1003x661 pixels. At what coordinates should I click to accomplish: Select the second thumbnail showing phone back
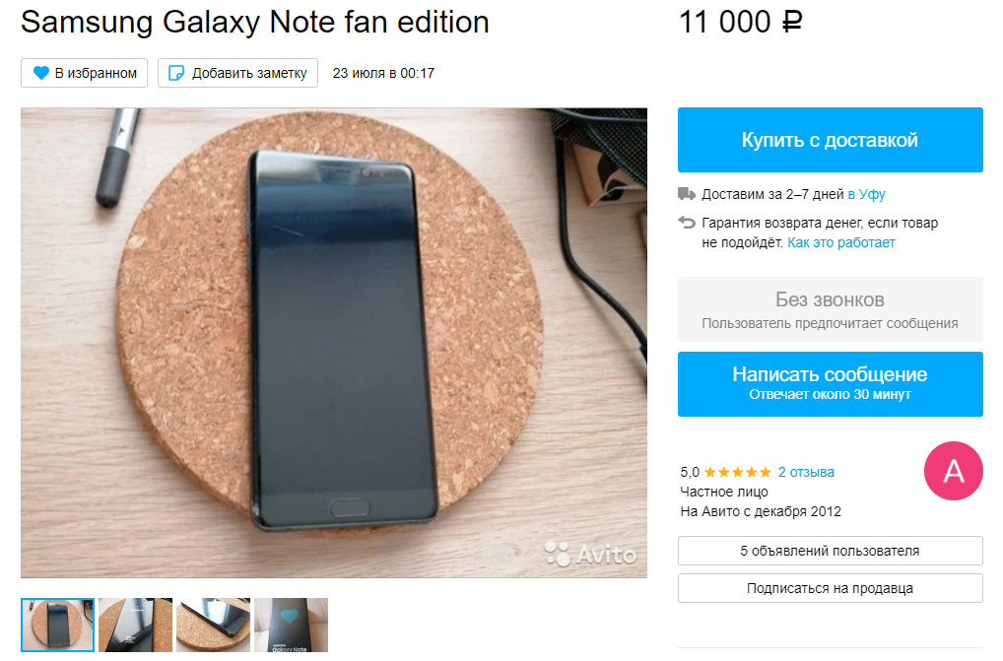coord(136,626)
